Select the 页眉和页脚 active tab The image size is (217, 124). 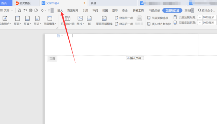tap(172, 10)
